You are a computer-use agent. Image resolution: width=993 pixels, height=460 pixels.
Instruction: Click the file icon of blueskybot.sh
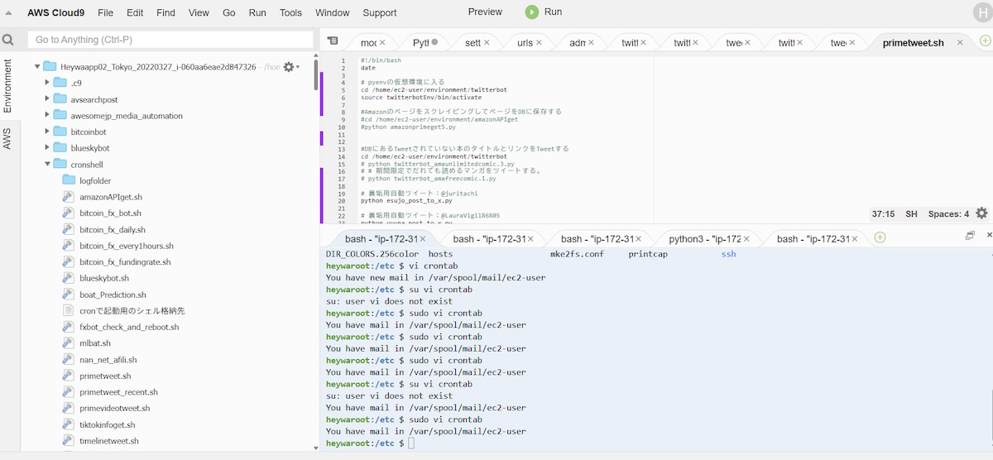coord(69,278)
